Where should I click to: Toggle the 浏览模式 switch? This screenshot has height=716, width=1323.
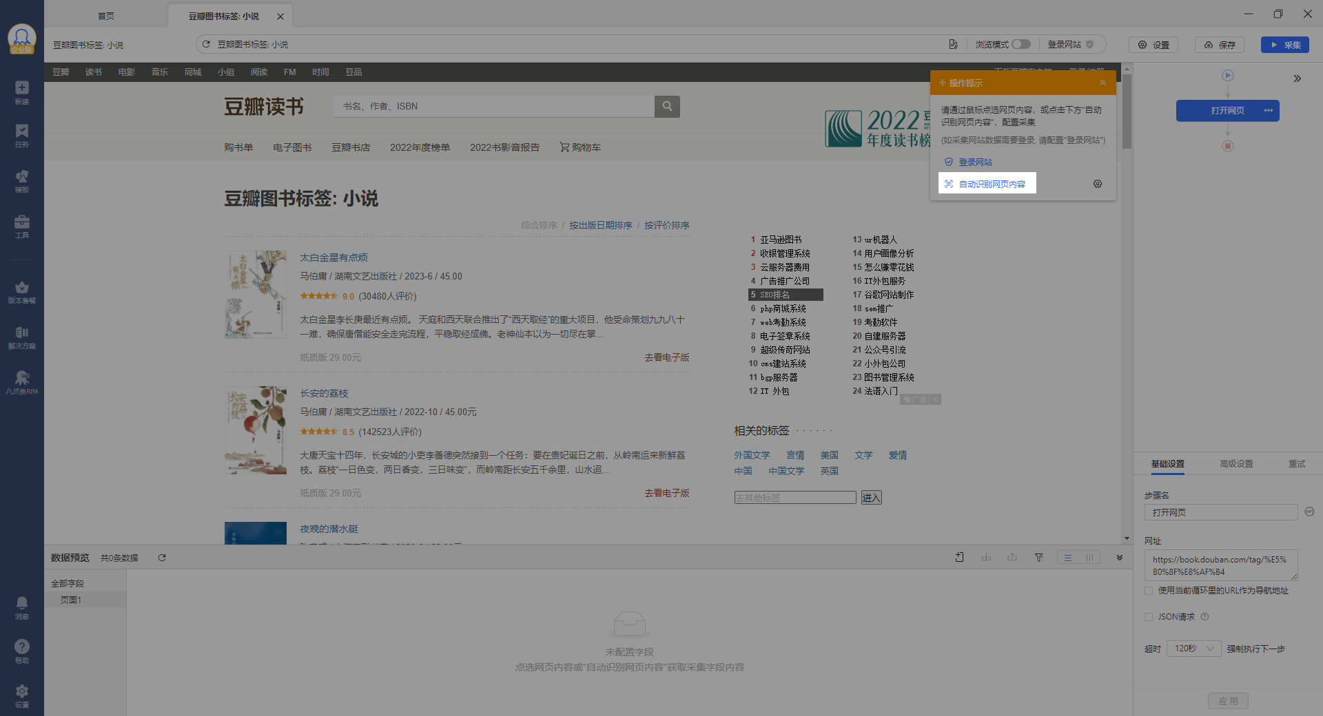tap(1021, 44)
